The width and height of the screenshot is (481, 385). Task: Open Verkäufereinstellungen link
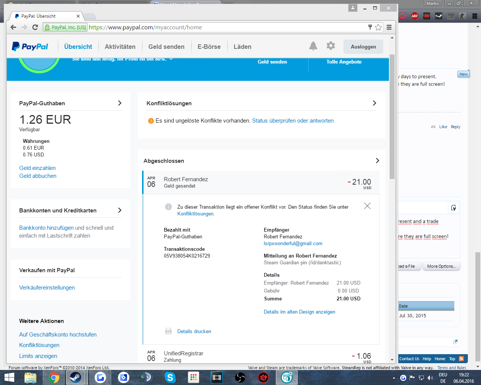pyautogui.click(x=47, y=288)
